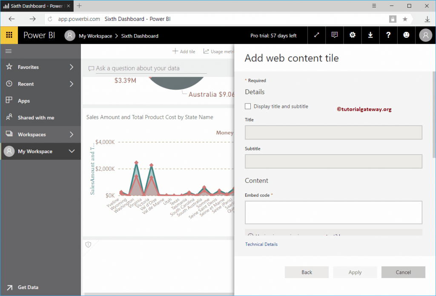Image resolution: width=436 pixels, height=296 pixels.
Task: Open the profile avatar icon
Action: tap(425, 35)
